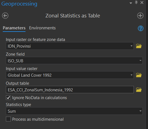Click the Input raster or feature zone data label
This screenshot has width=148, height=129.
(x=35, y=40)
